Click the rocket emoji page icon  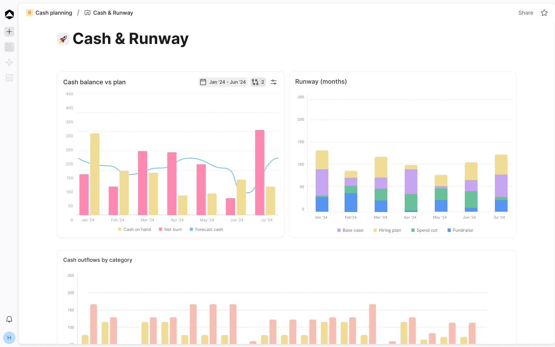63,39
